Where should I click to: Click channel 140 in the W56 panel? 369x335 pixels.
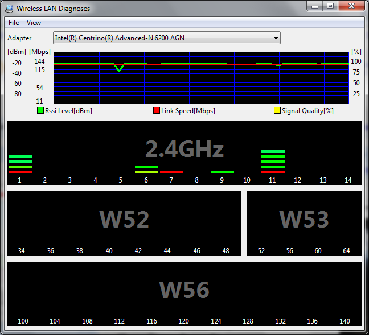[x=345, y=321]
